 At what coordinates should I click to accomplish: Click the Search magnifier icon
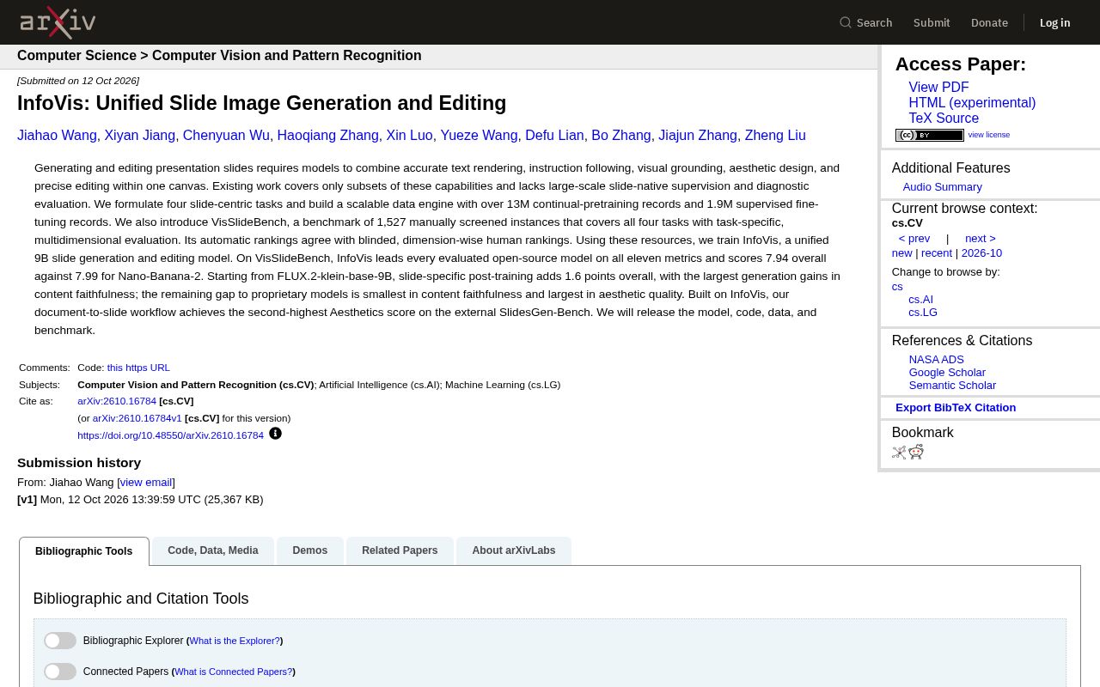(x=846, y=22)
